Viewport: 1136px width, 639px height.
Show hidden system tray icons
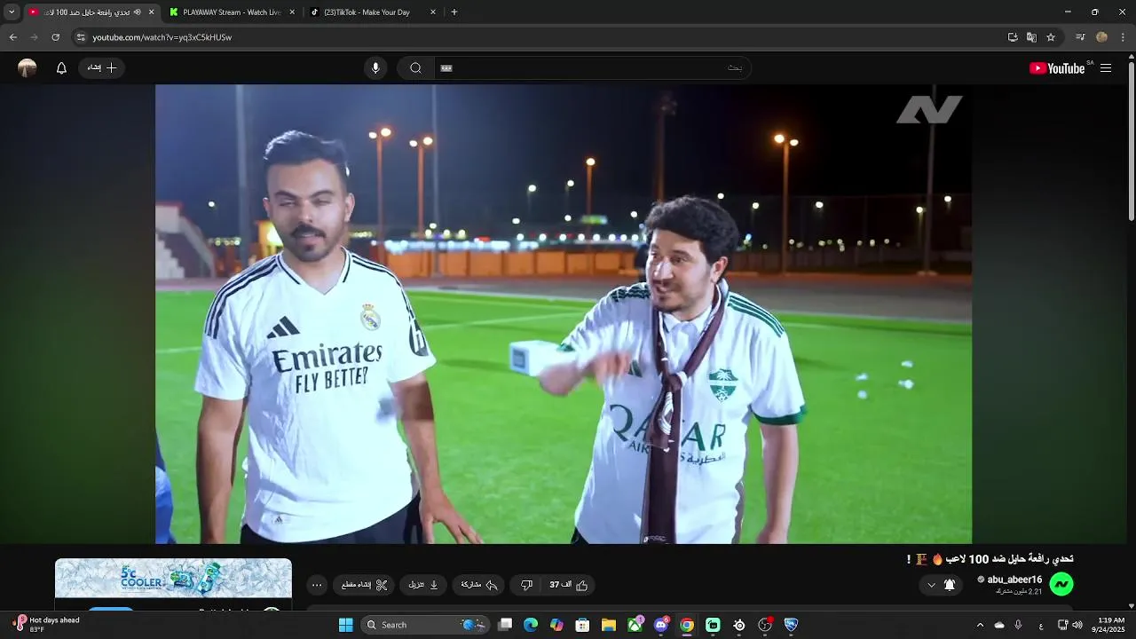[x=980, y=625]
